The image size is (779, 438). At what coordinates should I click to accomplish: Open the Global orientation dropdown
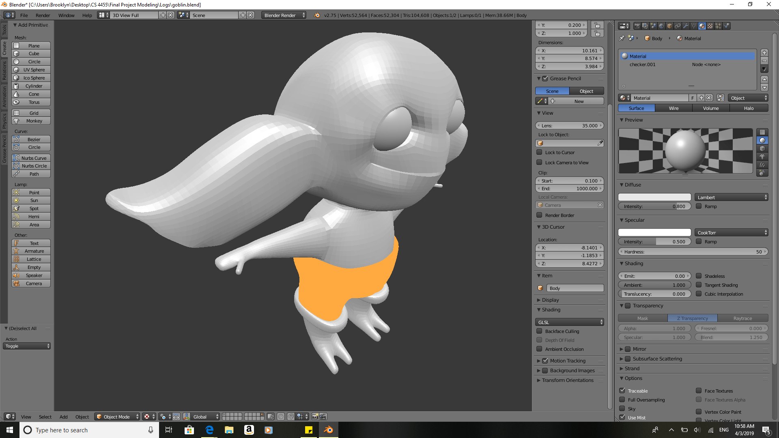coord(205,417)
